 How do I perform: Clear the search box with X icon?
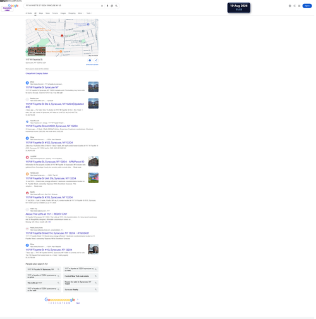(x=102, y=6)
